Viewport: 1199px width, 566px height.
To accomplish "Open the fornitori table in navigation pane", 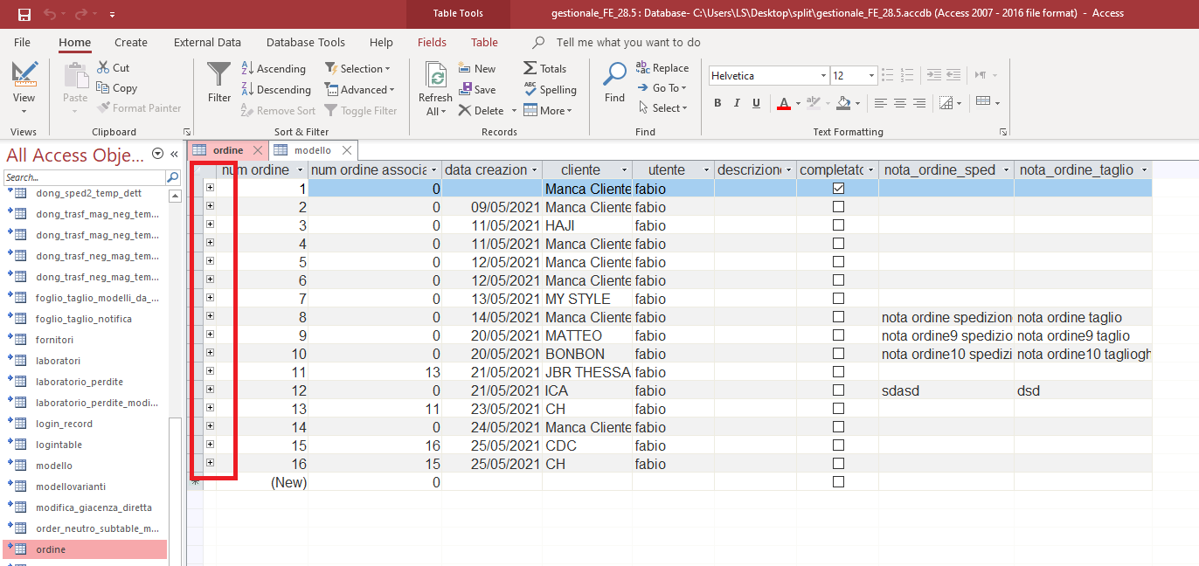I will [54, 340].
